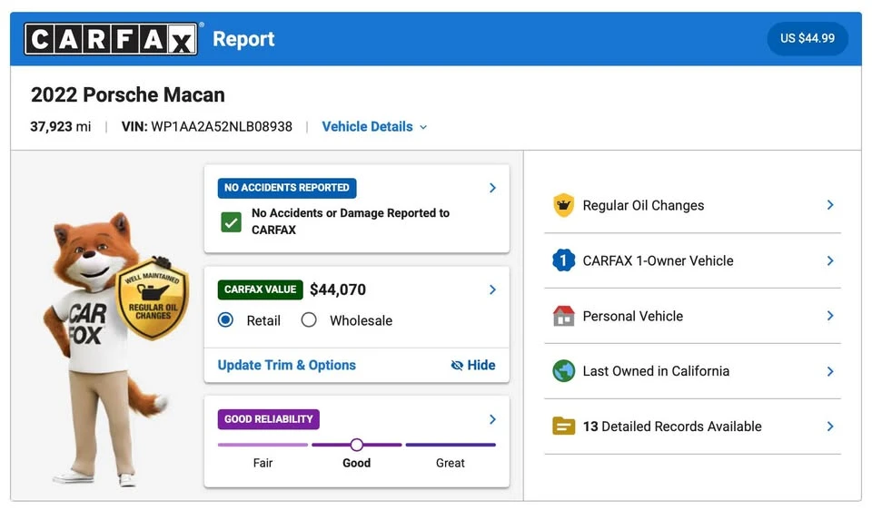Click the $44,070 value amount
The image size is (872, 510).
338,289
